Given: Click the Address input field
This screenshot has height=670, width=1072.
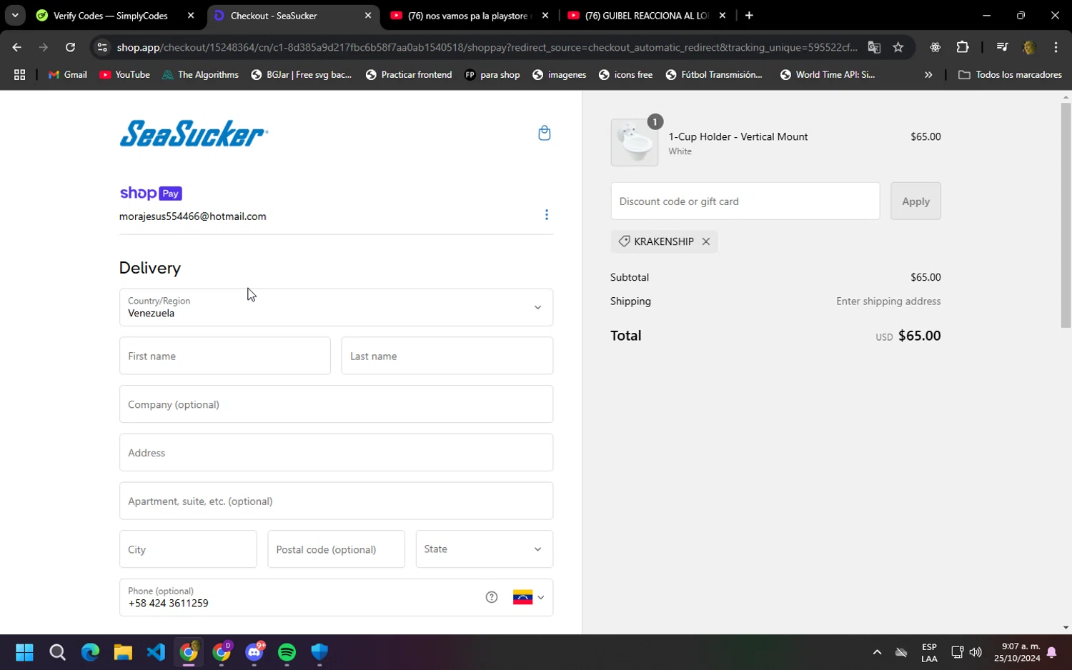Looking at the screenshot, I should pos(336,452).
